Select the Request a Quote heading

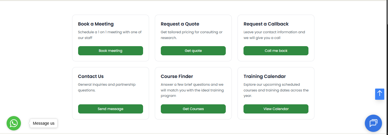(180, 24)
